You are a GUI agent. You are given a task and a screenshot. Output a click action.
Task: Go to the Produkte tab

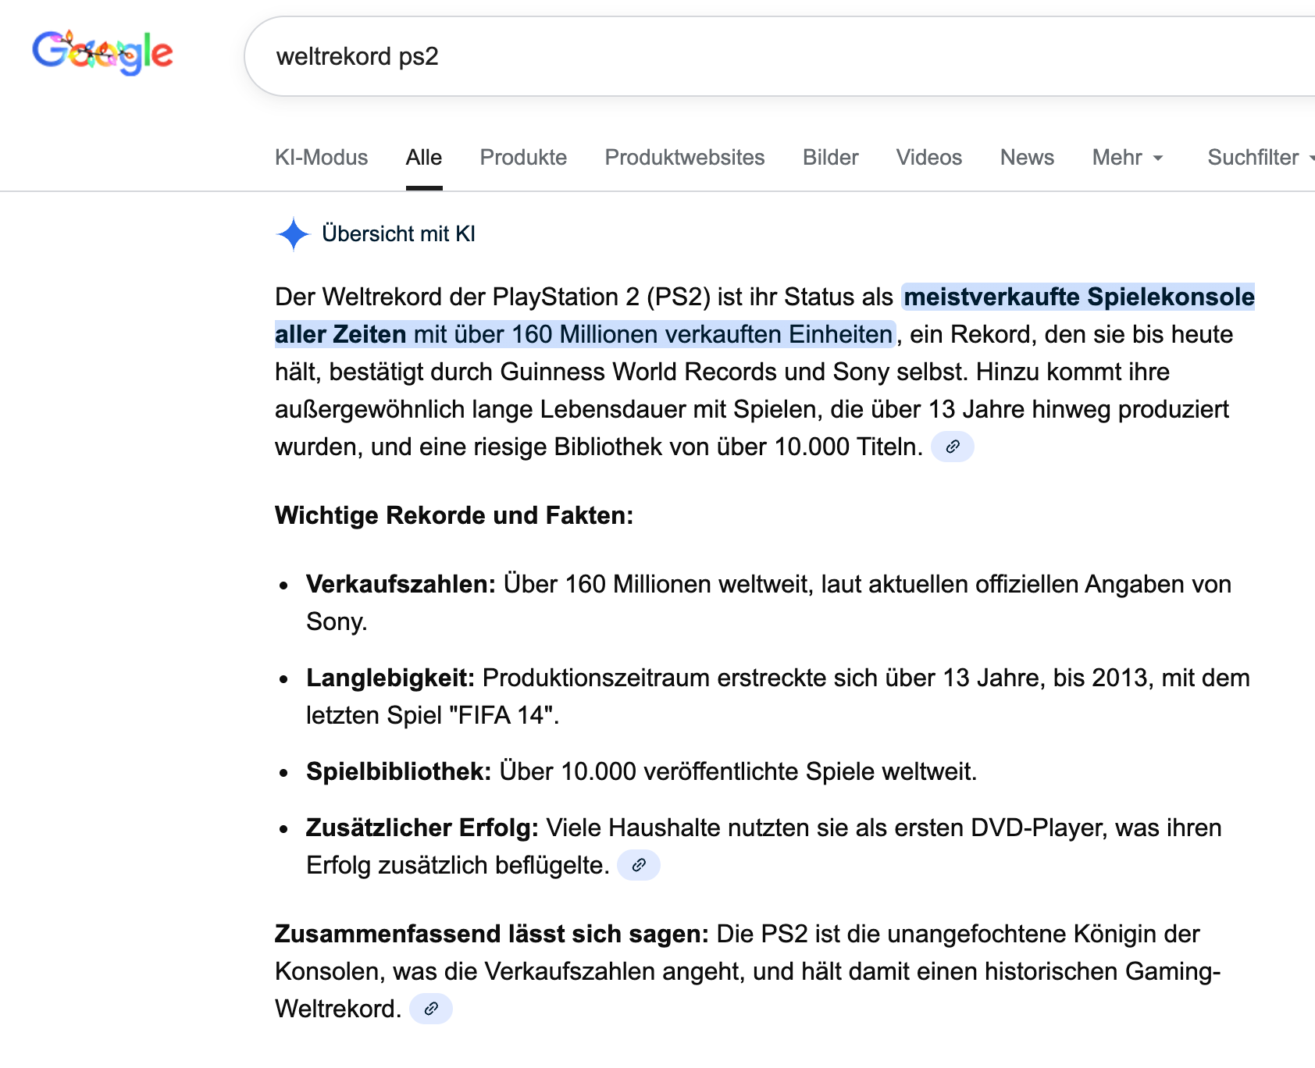pos(523,158)
